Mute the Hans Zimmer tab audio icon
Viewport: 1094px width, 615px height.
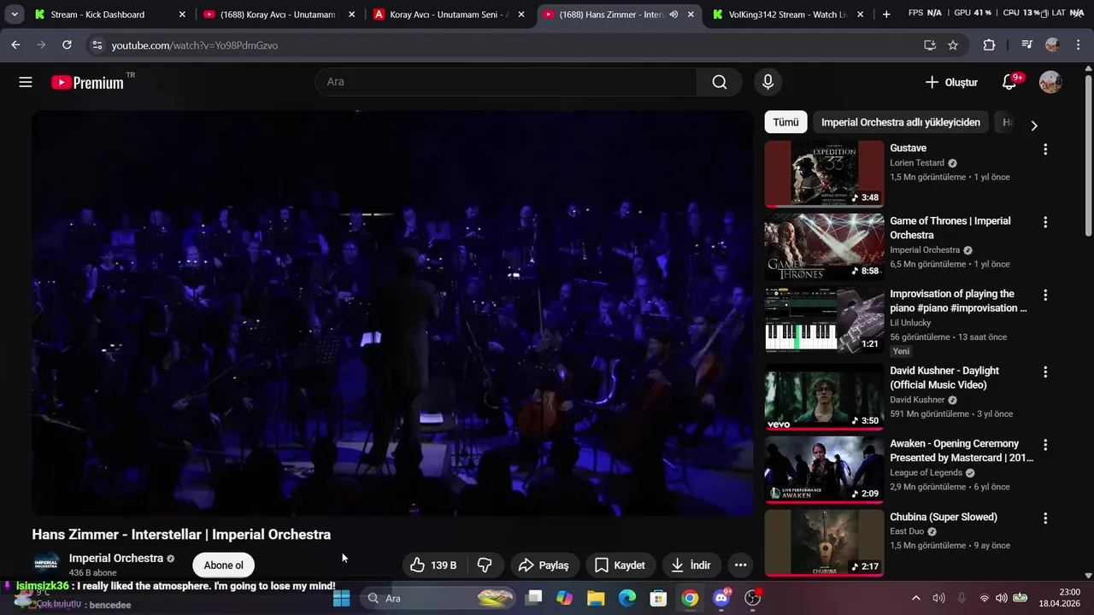673,15
